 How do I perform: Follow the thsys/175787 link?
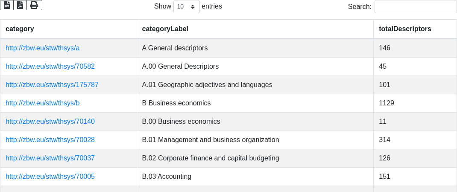[52, 85]
